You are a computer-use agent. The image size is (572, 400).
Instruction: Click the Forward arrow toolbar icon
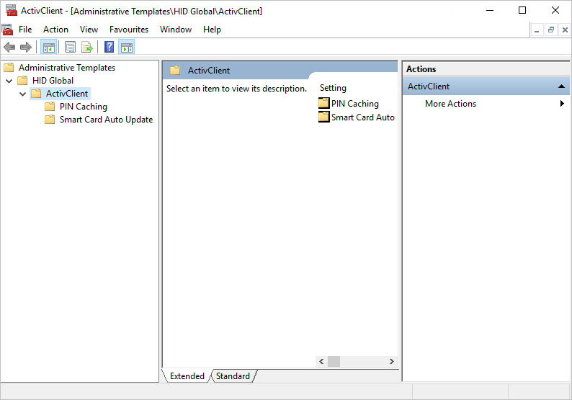point(26,48)
